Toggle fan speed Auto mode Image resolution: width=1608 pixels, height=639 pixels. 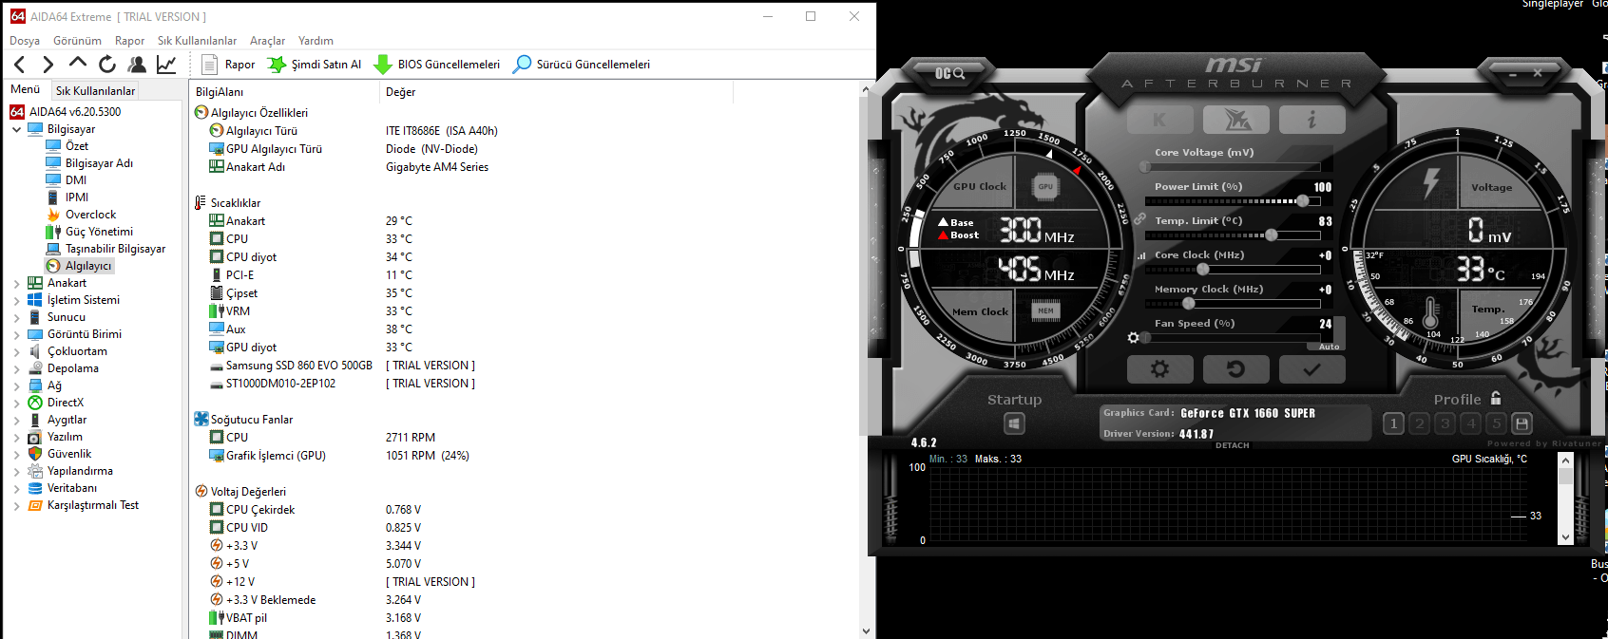point(1329,347)
